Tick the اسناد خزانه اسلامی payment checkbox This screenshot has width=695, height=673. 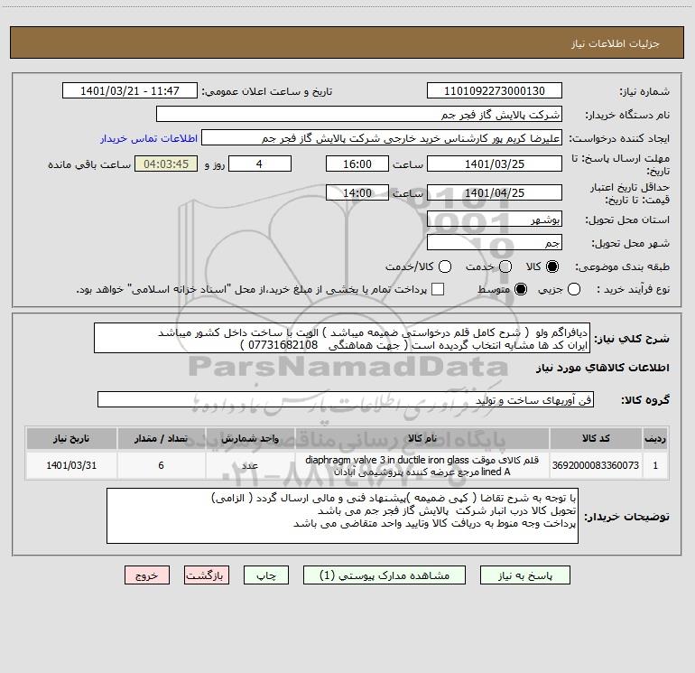click(438, 289)
